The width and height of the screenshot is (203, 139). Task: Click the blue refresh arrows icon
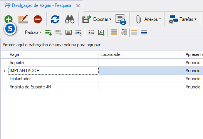tap(55, 19)
